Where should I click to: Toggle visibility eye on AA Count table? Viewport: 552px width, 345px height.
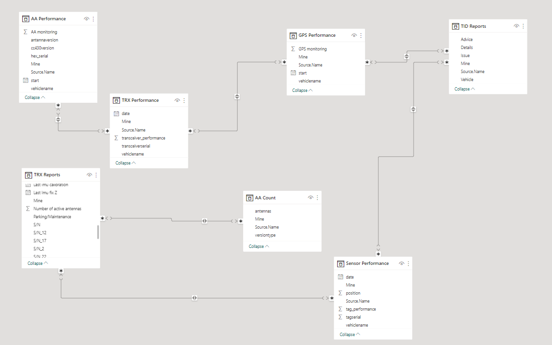[x=311, y=198]
